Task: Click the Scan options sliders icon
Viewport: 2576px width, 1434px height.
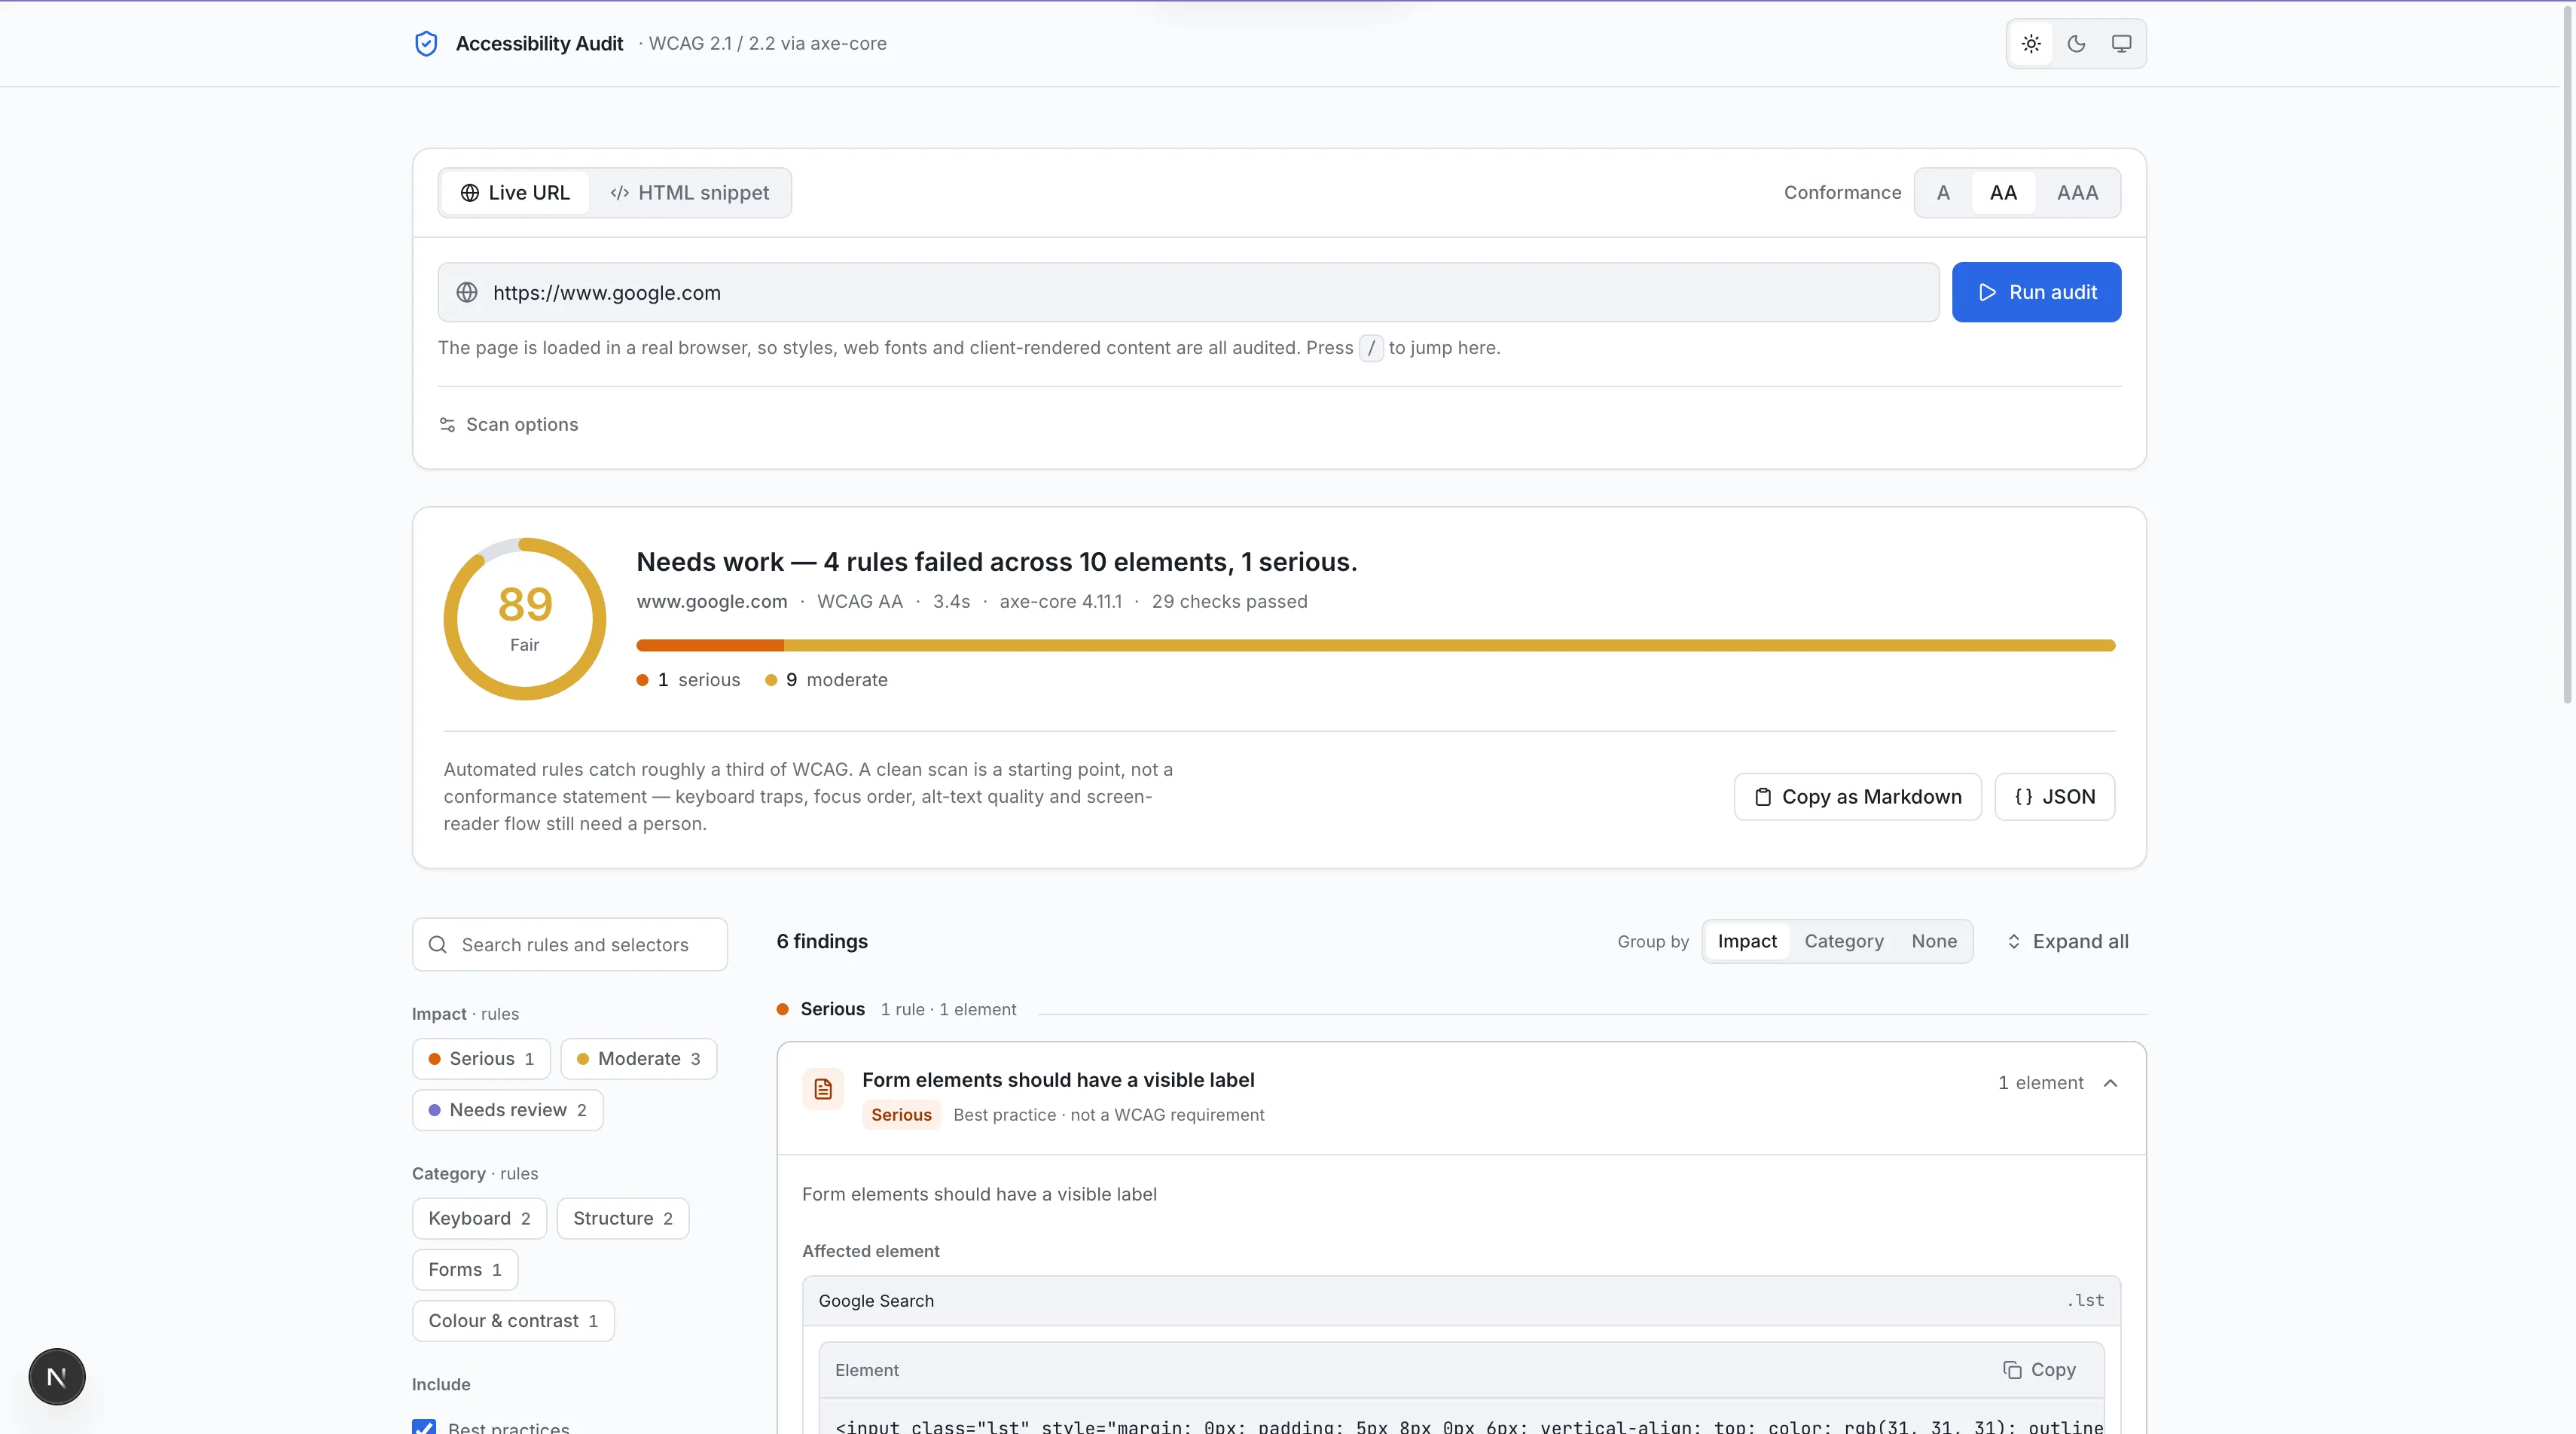Action: [x=447, y=425]
